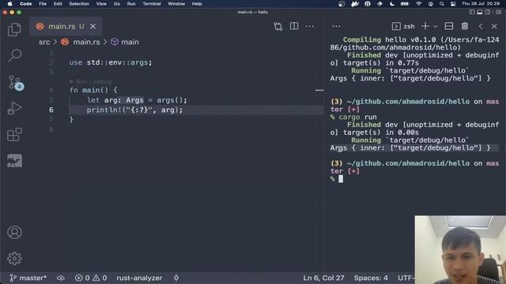
Task: Open the View menu
Action: [x=101, y=4]
